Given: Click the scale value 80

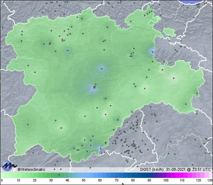Looking at the screenshot, I should 133,180.
